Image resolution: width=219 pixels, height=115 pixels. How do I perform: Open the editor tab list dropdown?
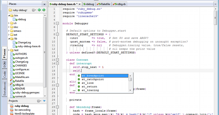tap(215, 4)
